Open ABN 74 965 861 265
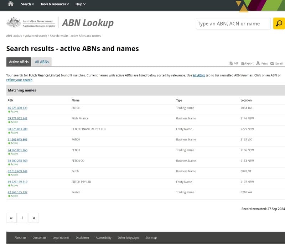285x248 pixels. coord(17,150)
